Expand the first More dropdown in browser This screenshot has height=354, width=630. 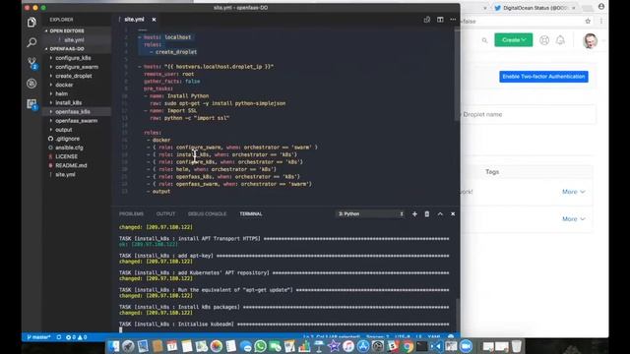[x=573, y=192]
